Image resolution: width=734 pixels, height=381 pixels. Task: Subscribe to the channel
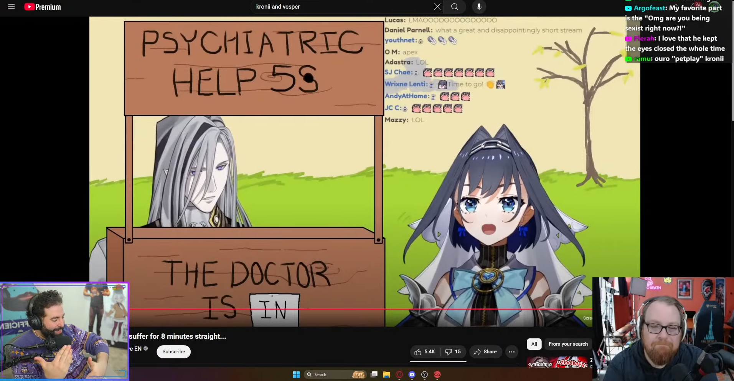pos(173,352)
